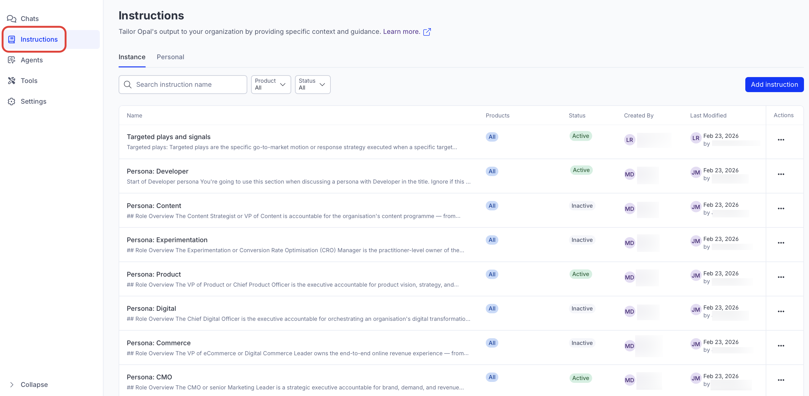Click three-dot menu for Persona: Commerce

point(781,346)
